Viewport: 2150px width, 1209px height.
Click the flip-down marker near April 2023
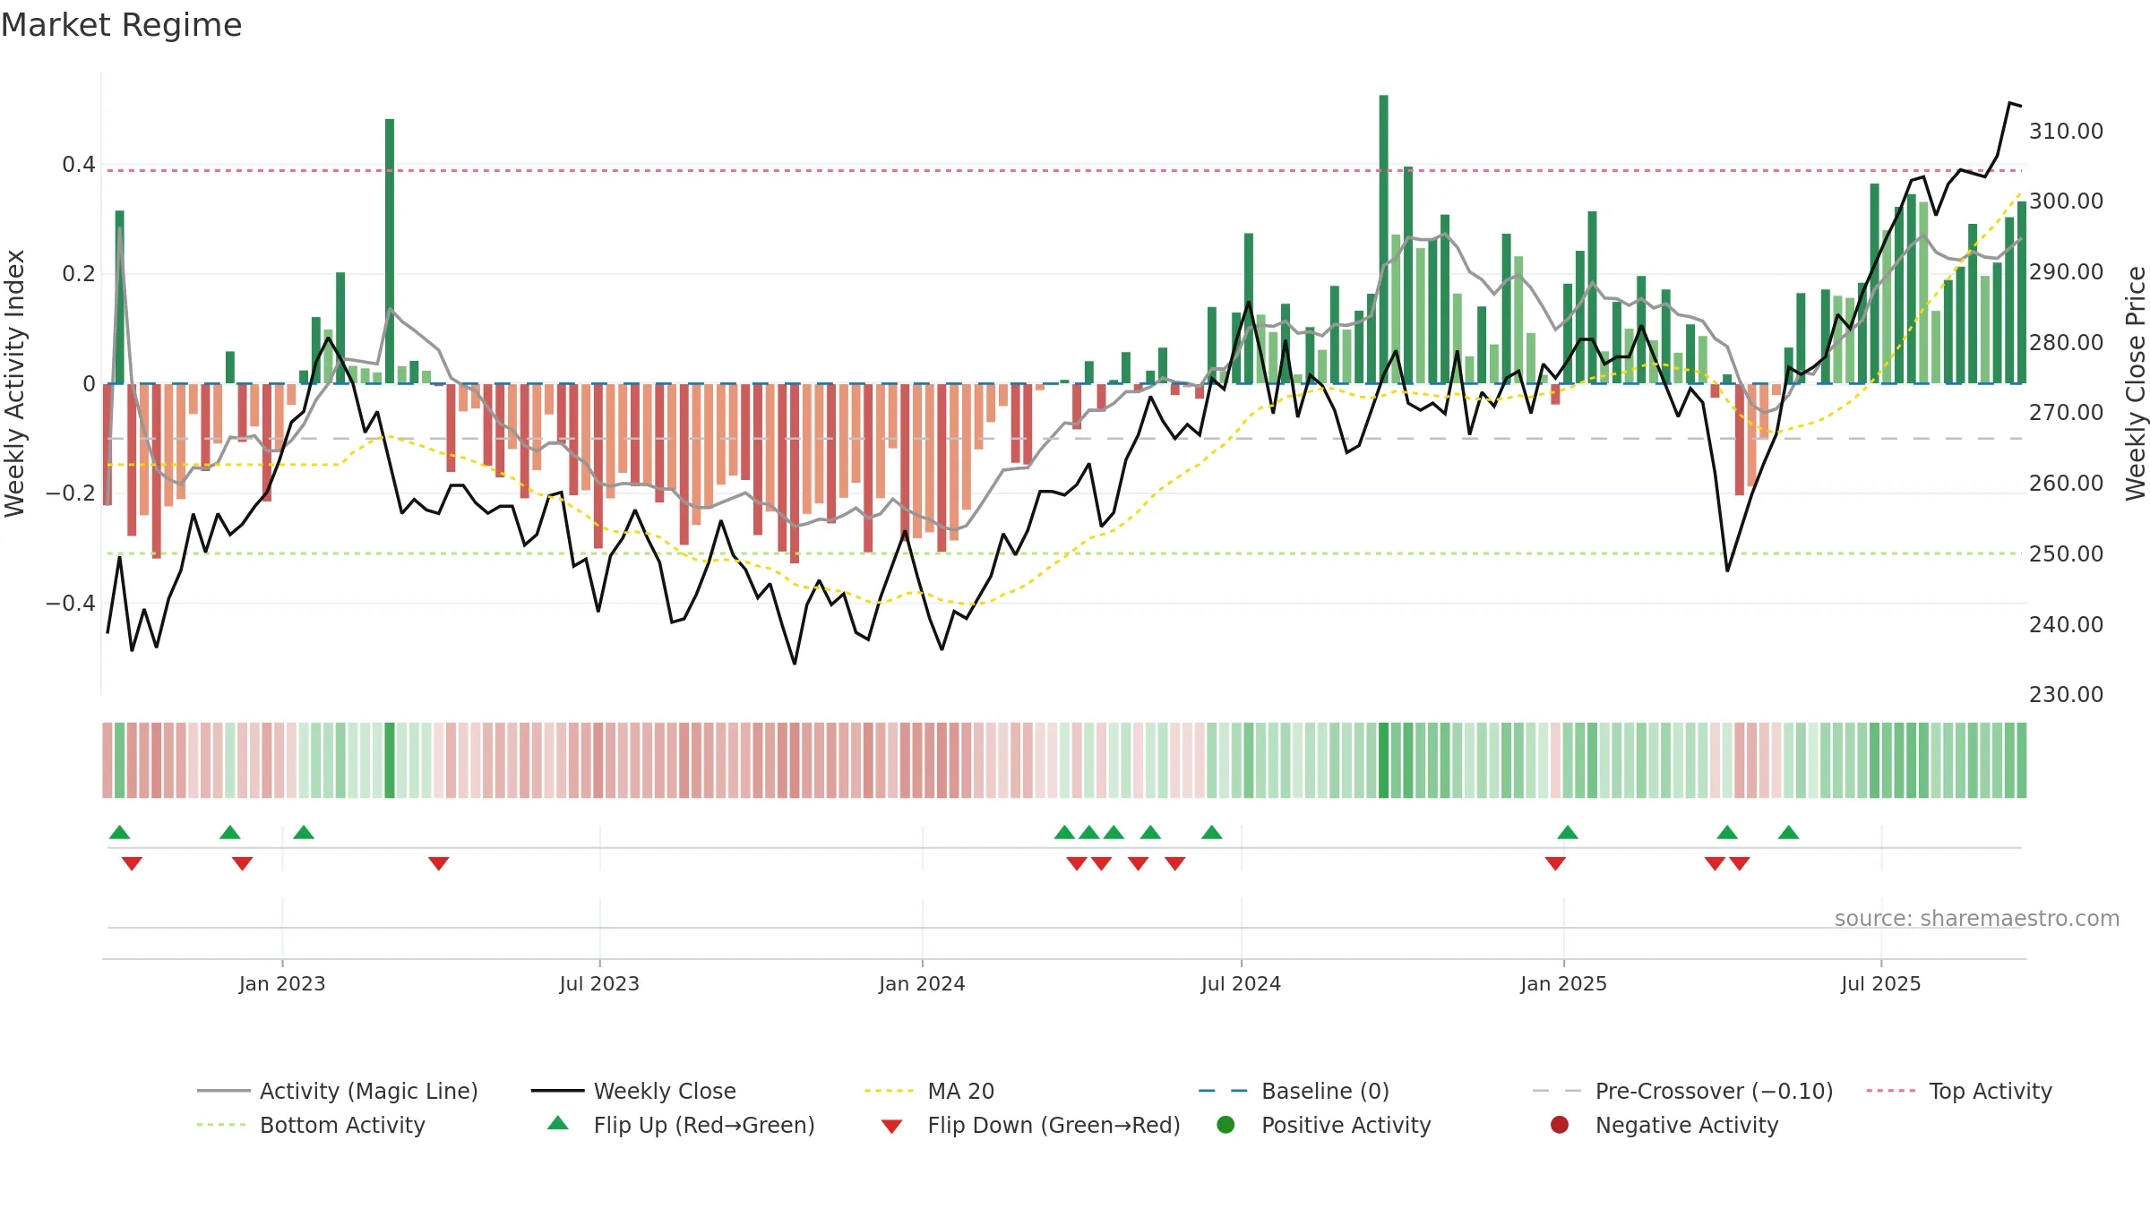pyautogui.click(x=439, y=863)
